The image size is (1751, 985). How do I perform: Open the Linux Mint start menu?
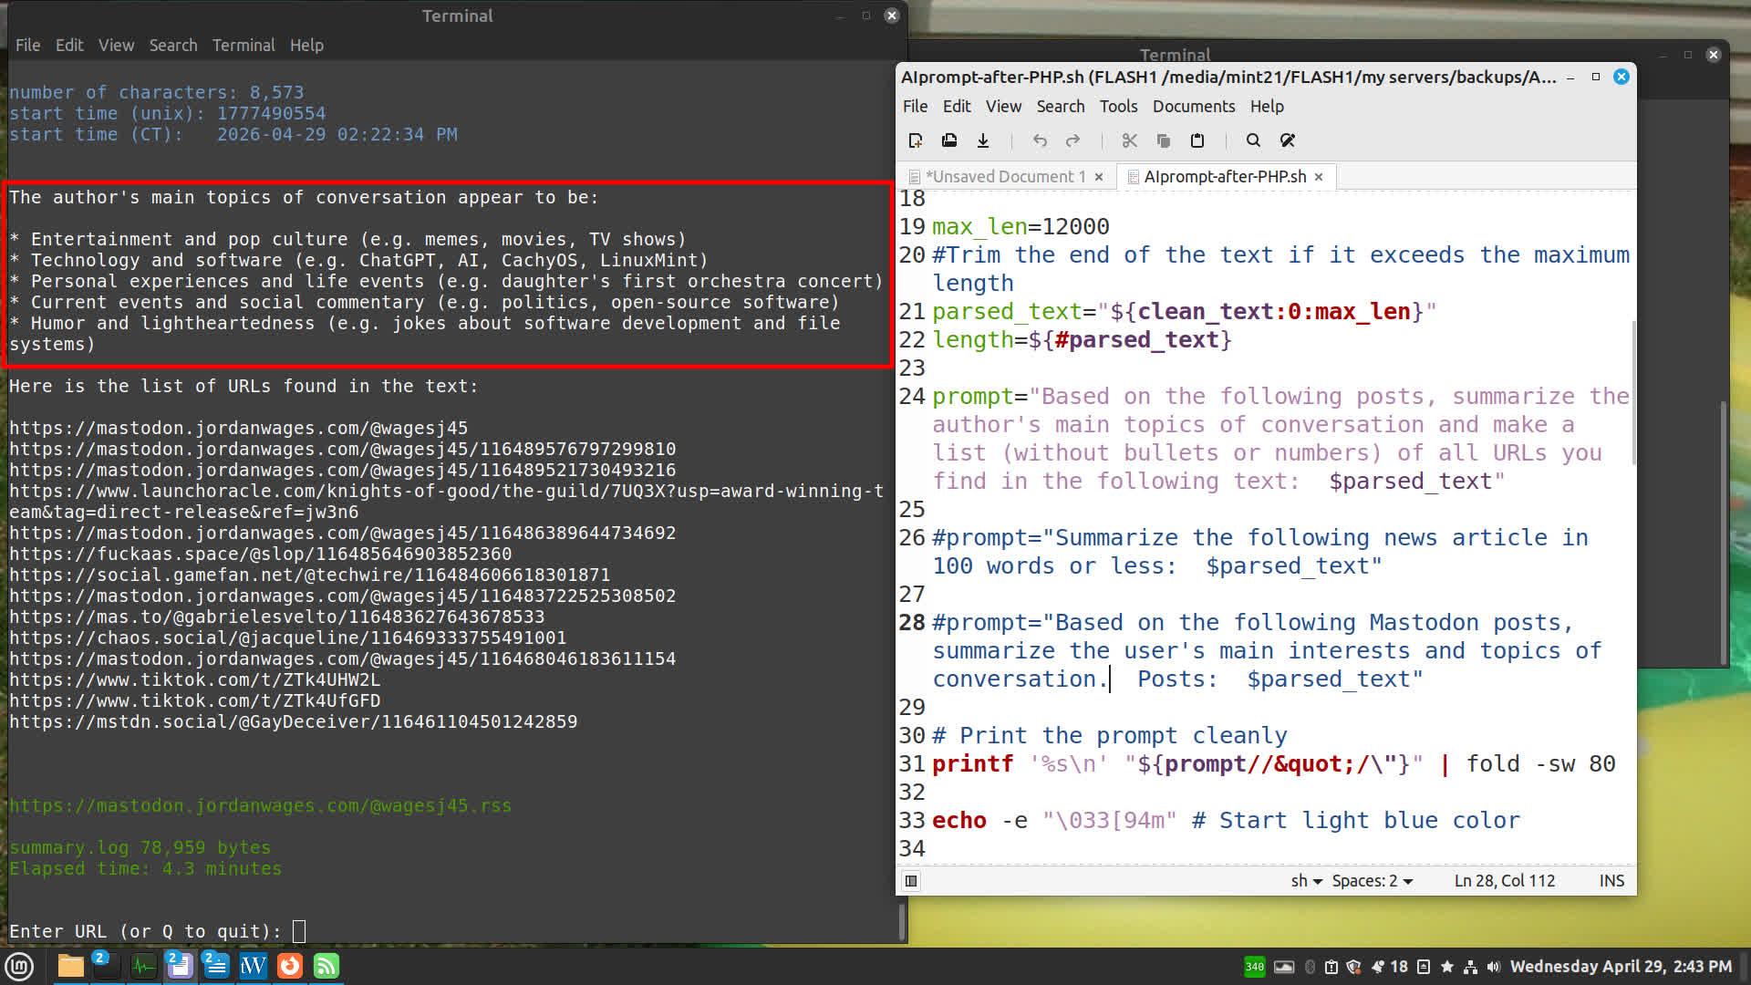click(x=19, y=966)
